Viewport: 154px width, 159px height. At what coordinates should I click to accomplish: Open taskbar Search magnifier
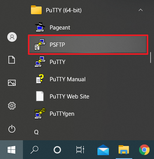coord(34,150)
